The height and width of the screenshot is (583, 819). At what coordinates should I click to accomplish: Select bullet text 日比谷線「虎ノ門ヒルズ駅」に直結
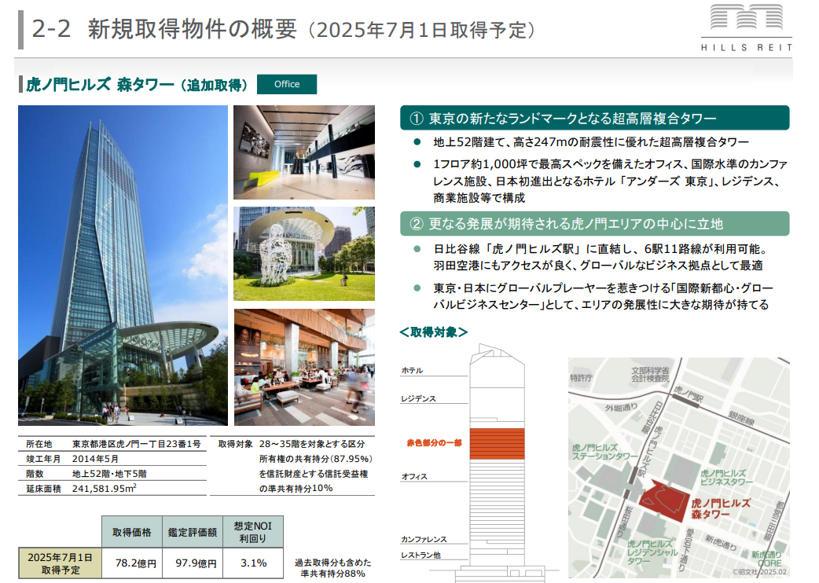pyautogui.click(x=600, y=257)
